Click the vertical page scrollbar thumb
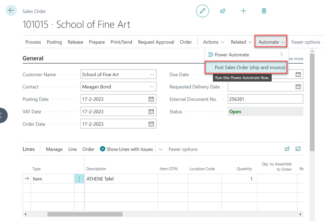This screenshot has width=324, height=221. click(312, 102)
